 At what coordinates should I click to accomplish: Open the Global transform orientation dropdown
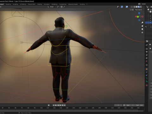click(x=52, y=7)
